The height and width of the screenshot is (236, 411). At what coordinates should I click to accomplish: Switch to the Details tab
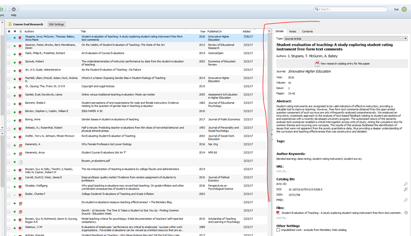coord(280,31)
